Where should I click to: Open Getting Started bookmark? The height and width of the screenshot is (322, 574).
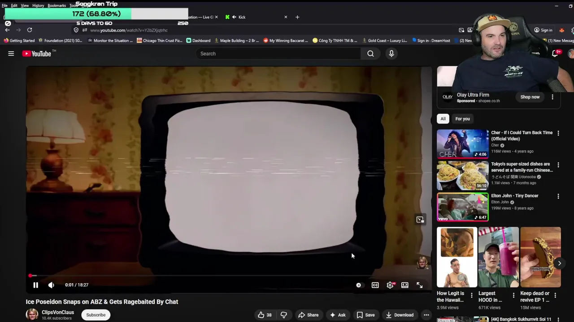point(19,41)
